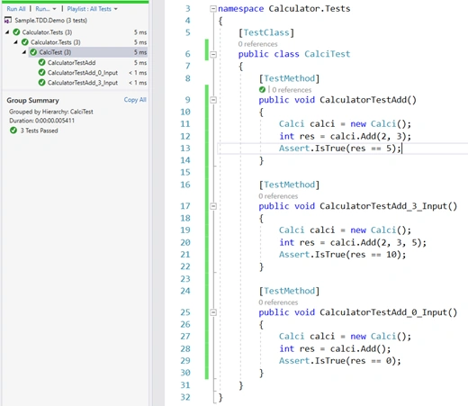Collapse the CalculatorTestAdd_3_Input method region
This screenshot has height=406, width=468.
pos(213,206)
